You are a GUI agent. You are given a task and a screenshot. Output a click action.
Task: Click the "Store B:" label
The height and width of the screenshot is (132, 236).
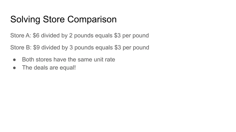click(x=21, y=47)
